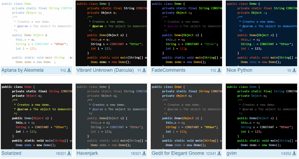299x159 pixels.
Task: View the Gedit for Elegant Gnome preview
Action: pyautogui.click(x=186, y=116)
